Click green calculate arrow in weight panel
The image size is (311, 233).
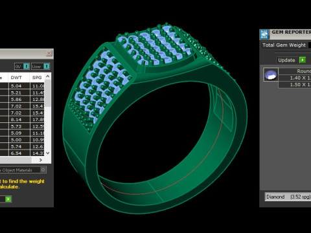coord(8,199)
